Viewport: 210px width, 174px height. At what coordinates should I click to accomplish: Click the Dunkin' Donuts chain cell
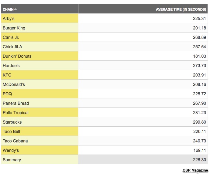(x=40, y=56)
